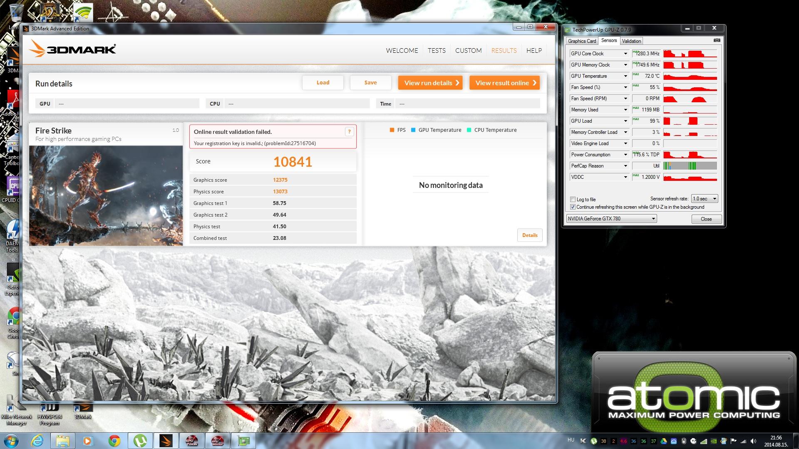Open the TESTS section in 3DMark
The height and width of the screenshot is (449, 799).
point(437,50)
